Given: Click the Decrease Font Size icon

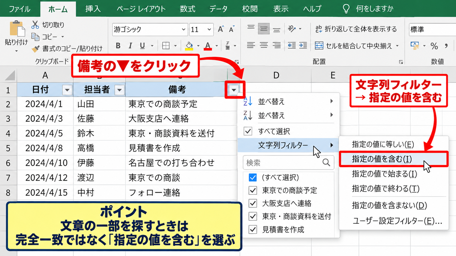Looking at the screenshot, I should pos(232,29).
